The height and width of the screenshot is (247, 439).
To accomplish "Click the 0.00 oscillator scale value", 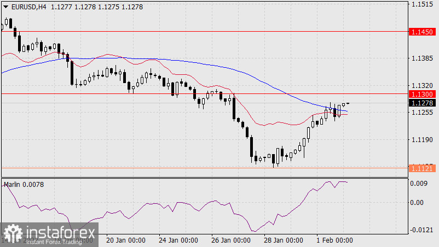I will click(418, 203).
